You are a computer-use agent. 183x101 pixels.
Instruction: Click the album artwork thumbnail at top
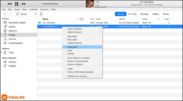90,4
